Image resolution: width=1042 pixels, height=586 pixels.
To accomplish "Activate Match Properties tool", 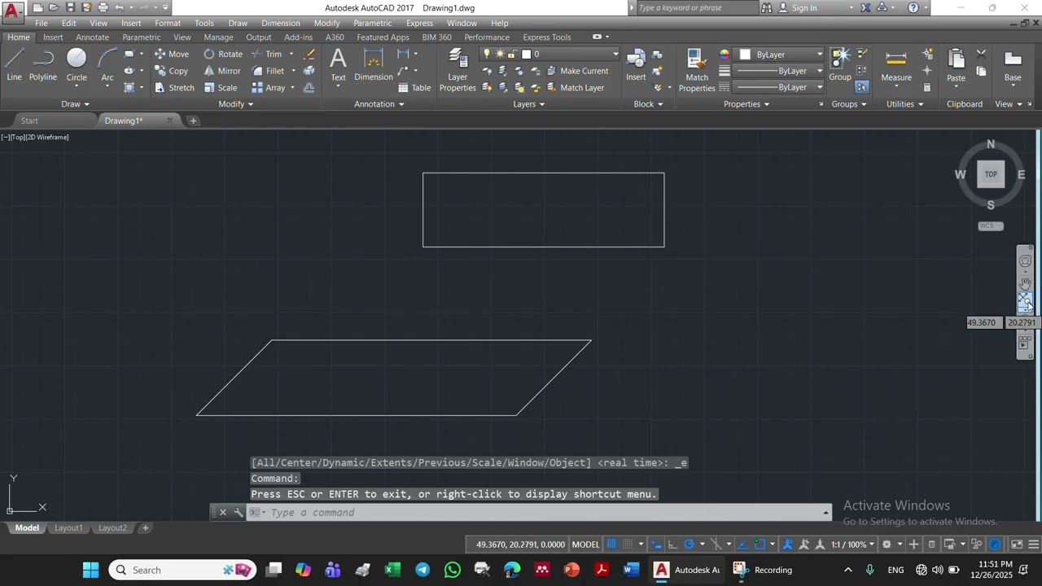I will pos(697,70).
